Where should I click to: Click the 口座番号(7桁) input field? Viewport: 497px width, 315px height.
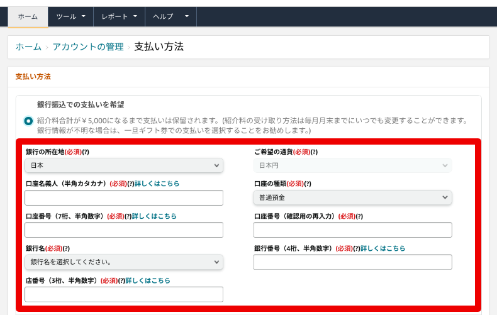click(124, 230)
